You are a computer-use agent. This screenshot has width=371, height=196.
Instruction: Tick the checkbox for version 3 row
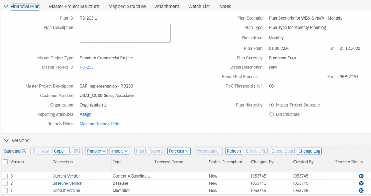(5, 176)
